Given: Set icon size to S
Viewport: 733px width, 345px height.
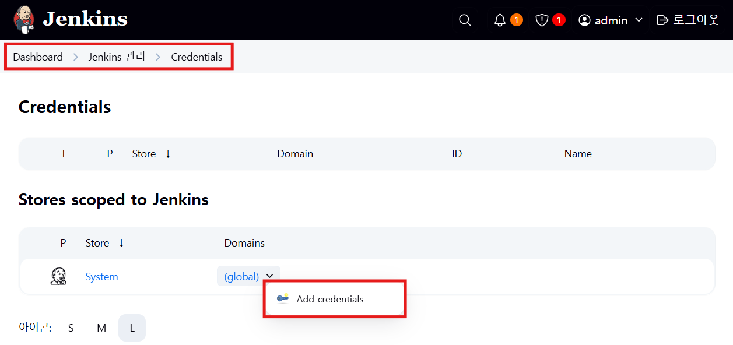Looking at the screenshot, I should point(71,328).
